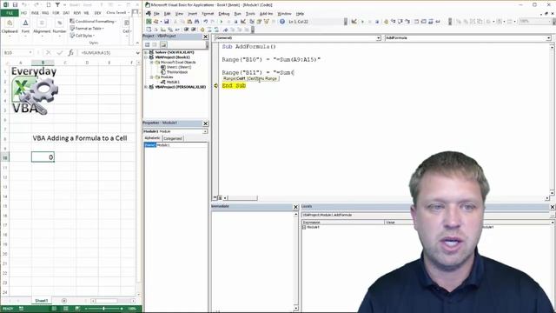Click the Object Browser icon in toolbar
Viewport: 556px width, 313px height.
pyautogui.click(x=266, y=22)
